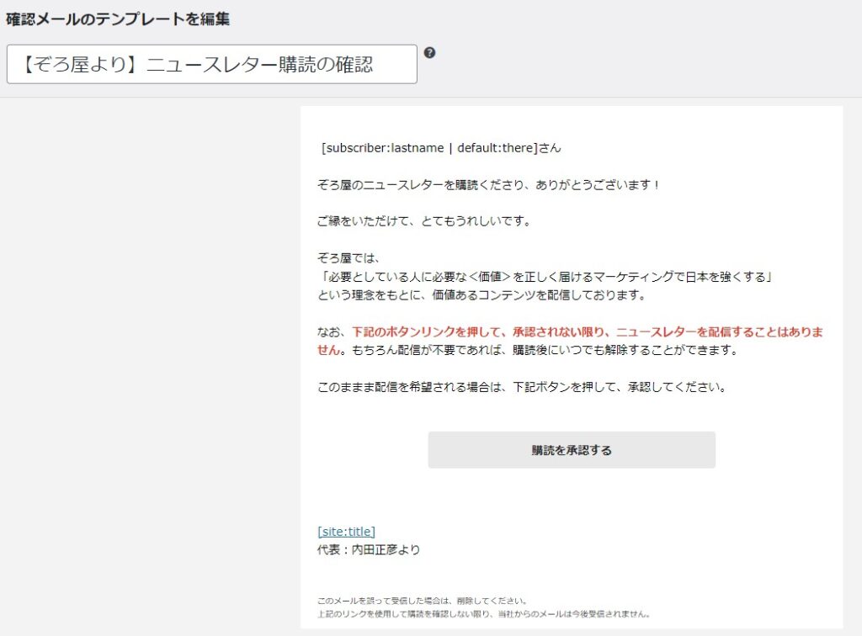
Task: Select the line ぞろ屋のニュースレターを購読くださり
Action: pyautogui.click(x=488, y=184)
